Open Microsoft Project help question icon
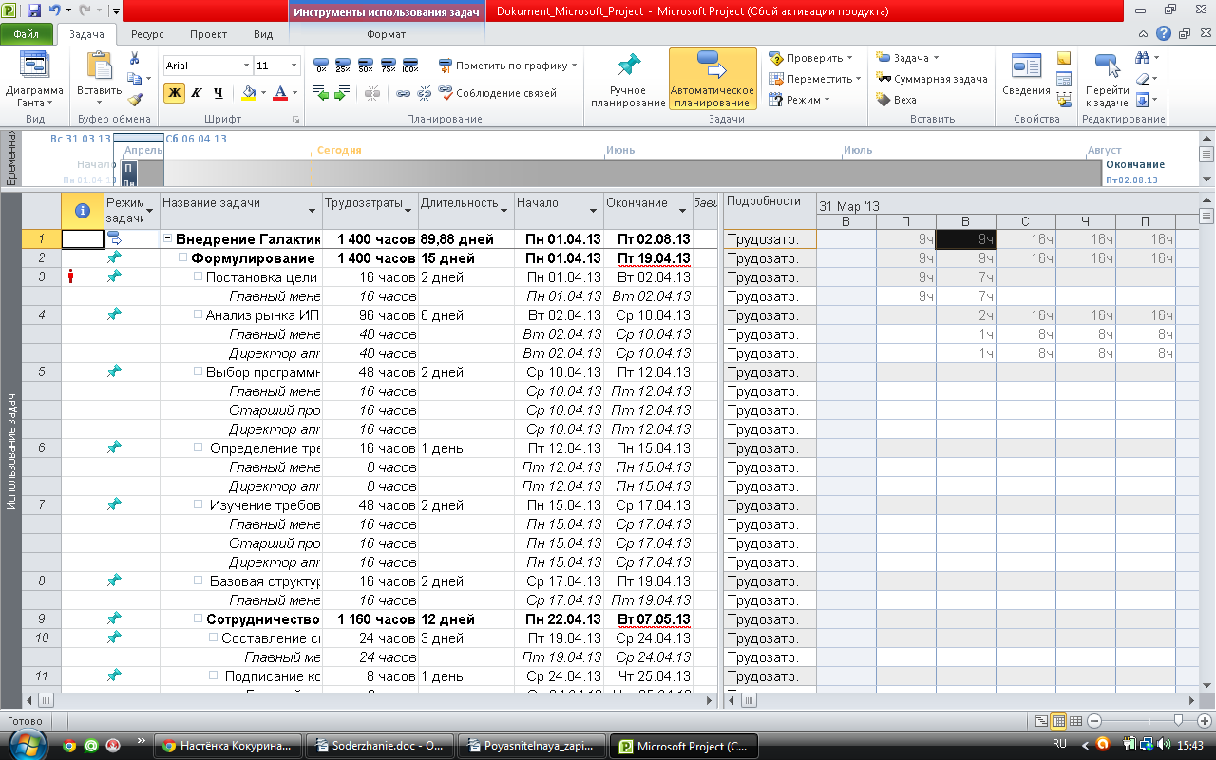1216x760 pixels. tap(1163, 33)
